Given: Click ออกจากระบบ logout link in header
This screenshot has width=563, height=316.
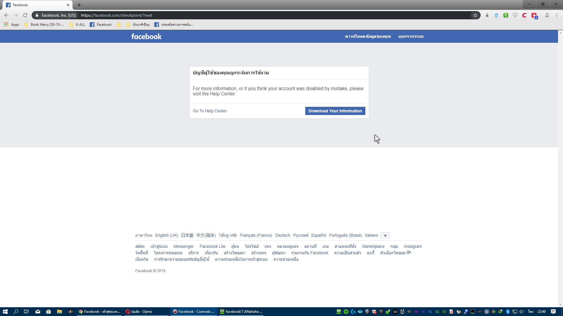Looking at the screenshot, I should pyautogui.click(x=411, y=36).
